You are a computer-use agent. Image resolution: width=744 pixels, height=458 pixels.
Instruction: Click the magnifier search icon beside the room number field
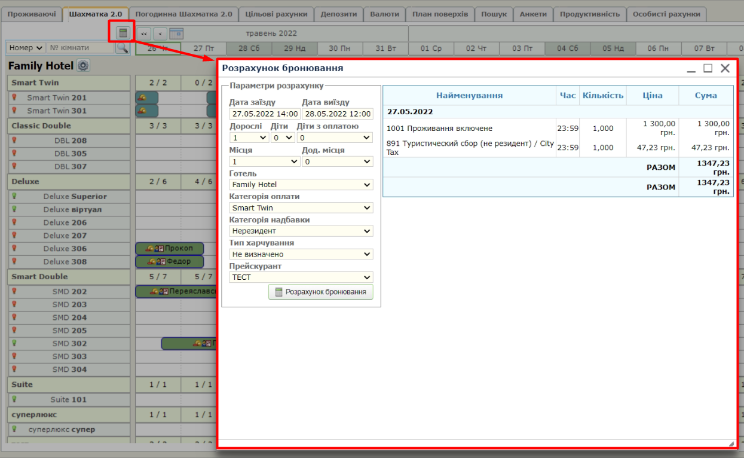[122, 48]
